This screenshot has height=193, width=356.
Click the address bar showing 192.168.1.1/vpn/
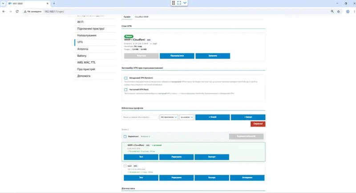(x=177, y=11)
